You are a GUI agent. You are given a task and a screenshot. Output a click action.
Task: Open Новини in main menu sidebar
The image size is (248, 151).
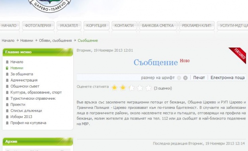[x=17, y=68]
